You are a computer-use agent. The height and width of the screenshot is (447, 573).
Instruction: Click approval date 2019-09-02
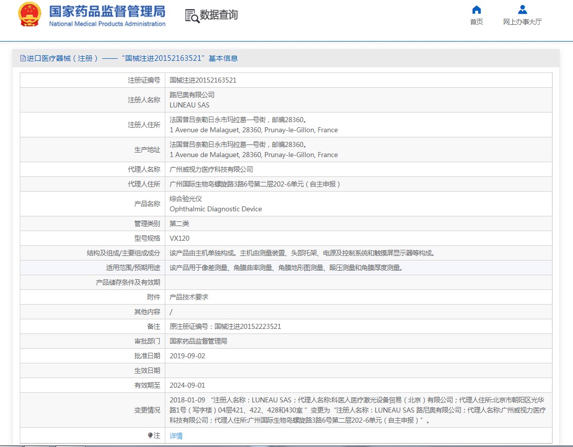coord(188,356)
